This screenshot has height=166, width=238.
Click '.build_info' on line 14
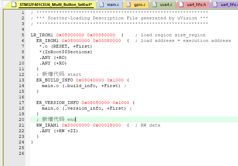pos(81,86)
